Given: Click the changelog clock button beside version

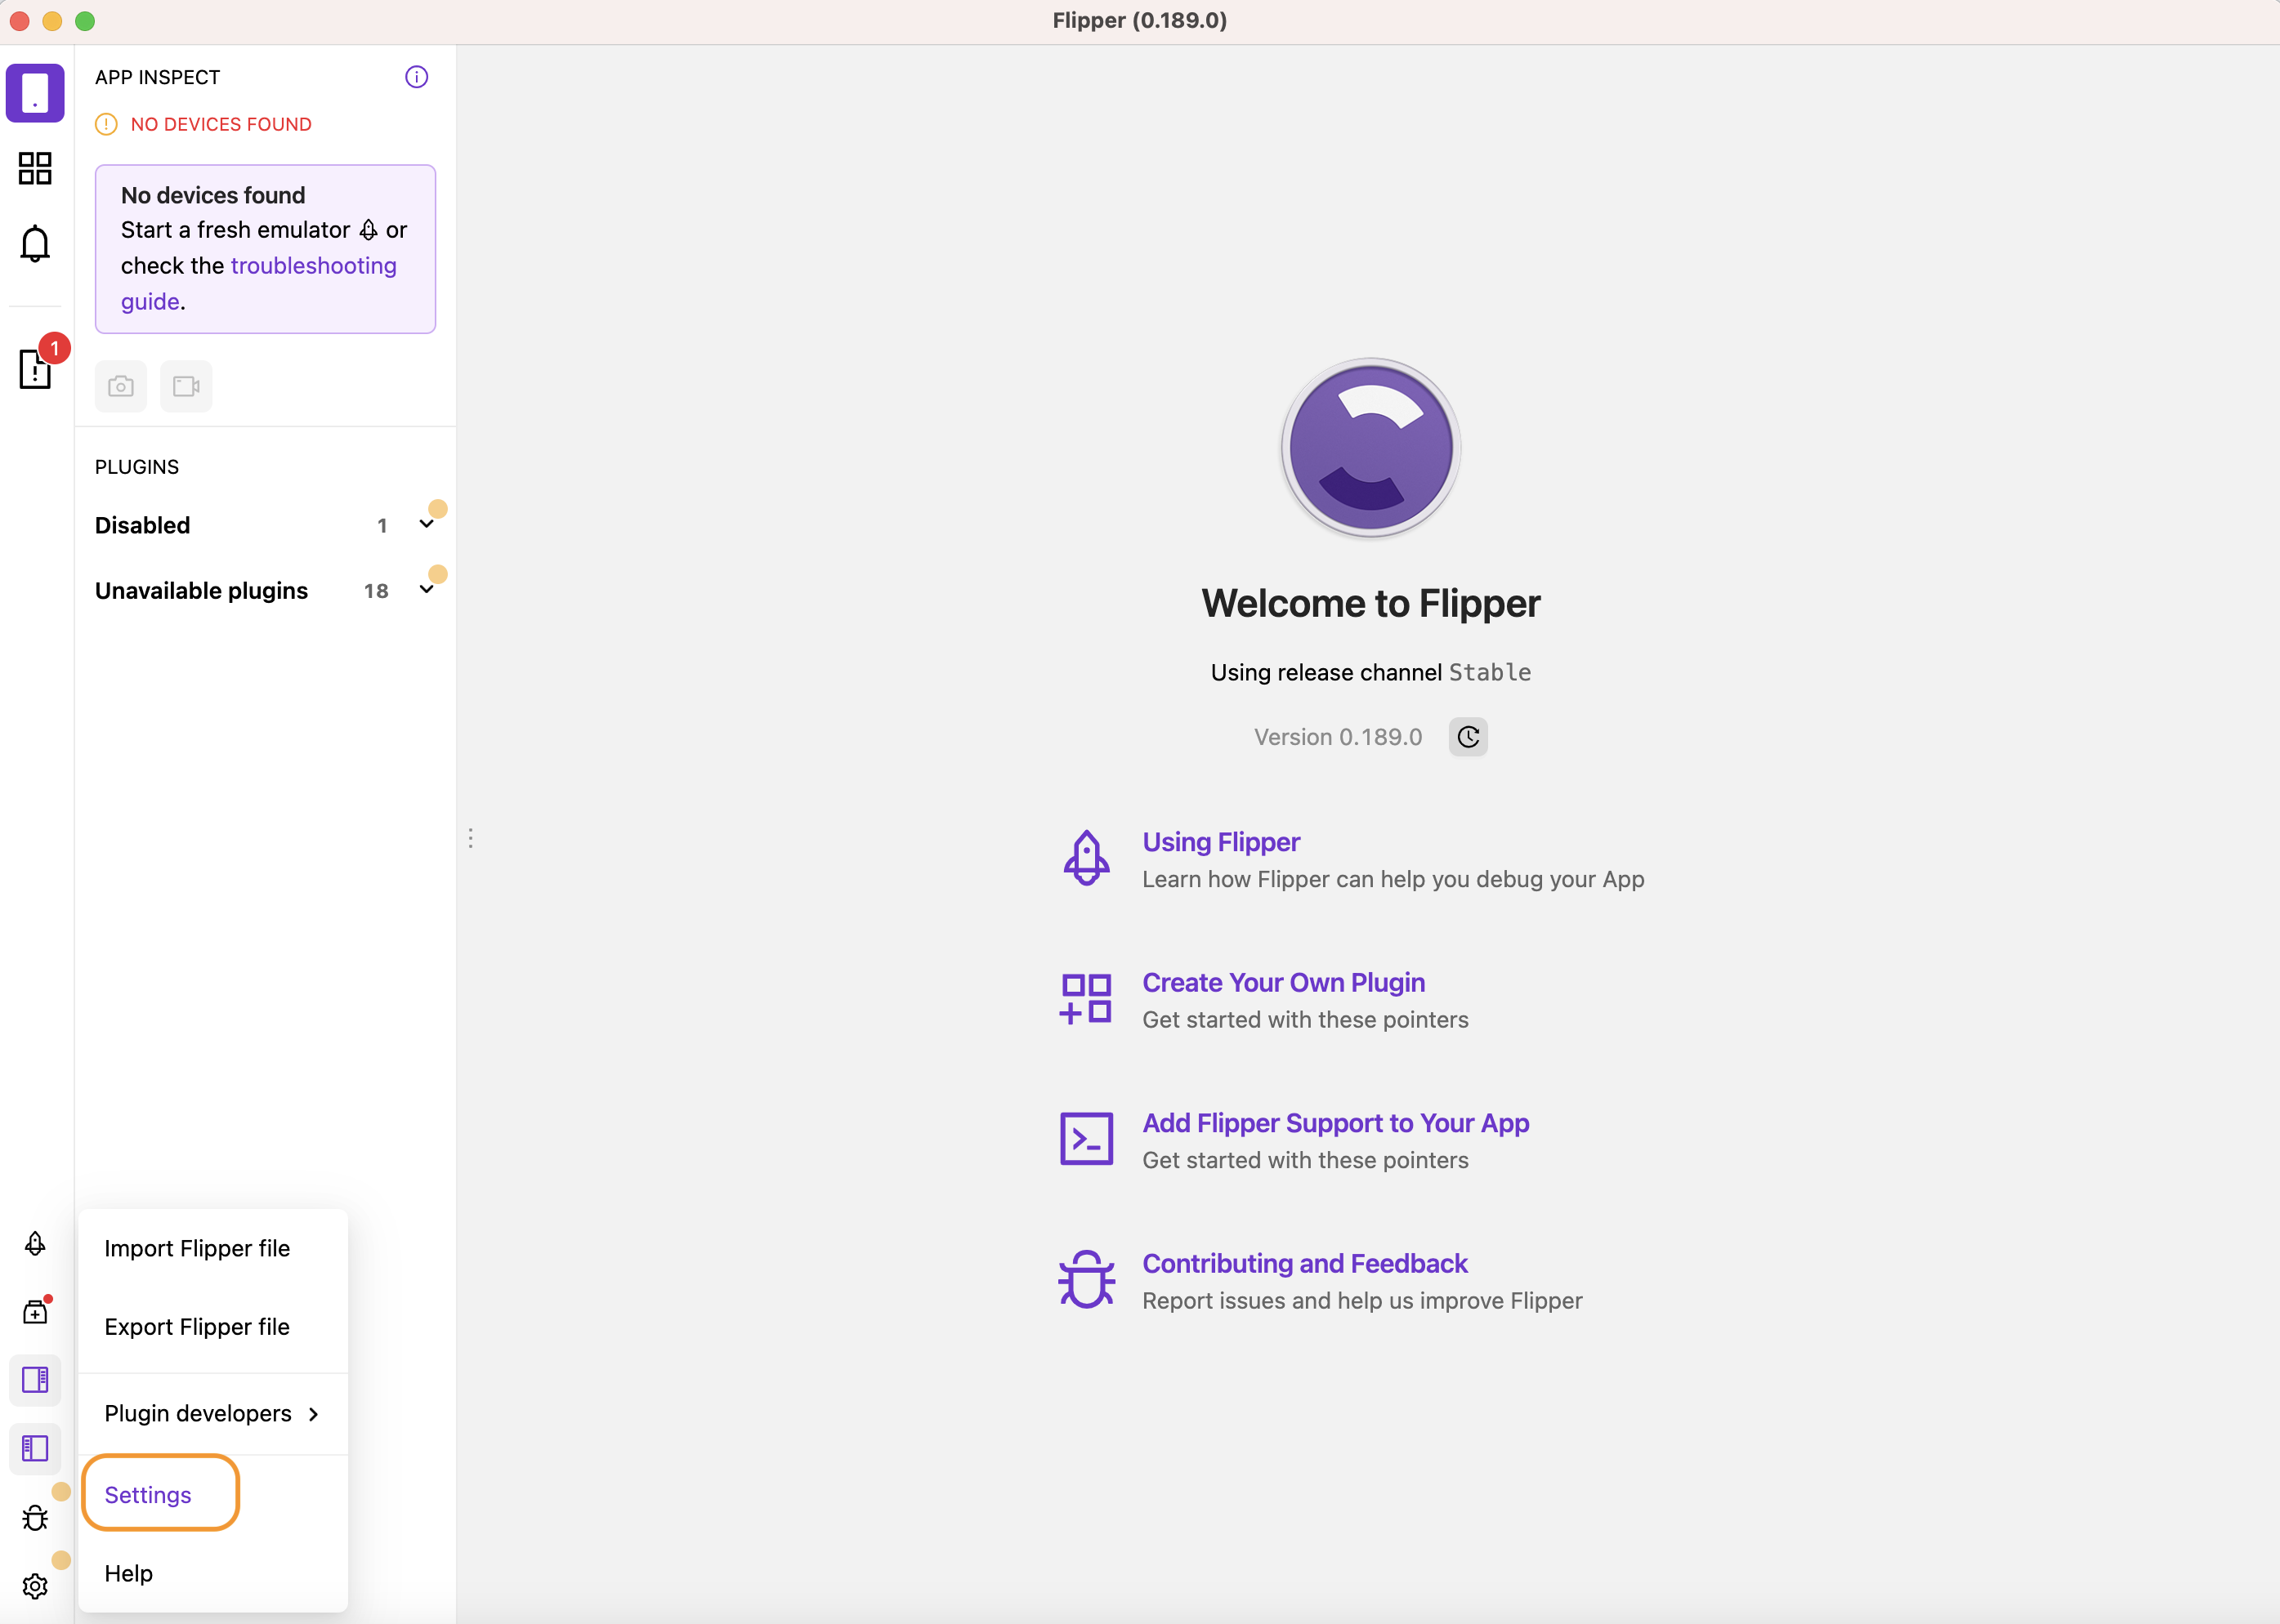Looking at the screenshot, I should [x=1468, y=737].
